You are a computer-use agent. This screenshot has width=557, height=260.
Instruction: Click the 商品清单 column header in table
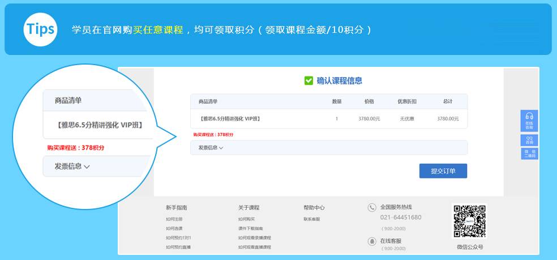tap(208, 102)
